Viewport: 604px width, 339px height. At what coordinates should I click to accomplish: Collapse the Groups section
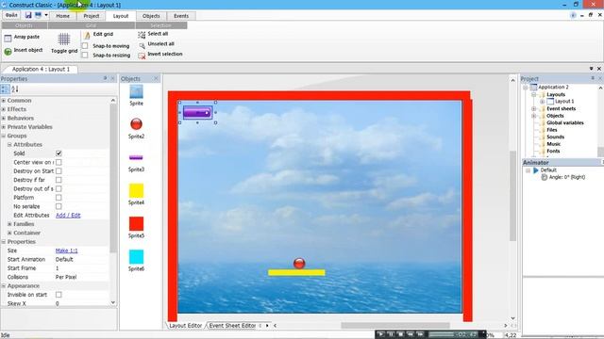(4, 136)
